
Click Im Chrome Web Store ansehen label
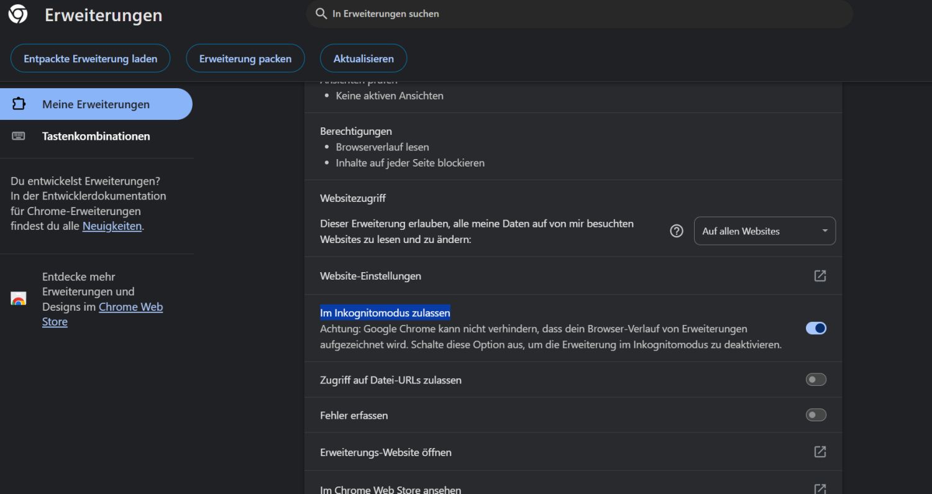(x=391, y=490)
